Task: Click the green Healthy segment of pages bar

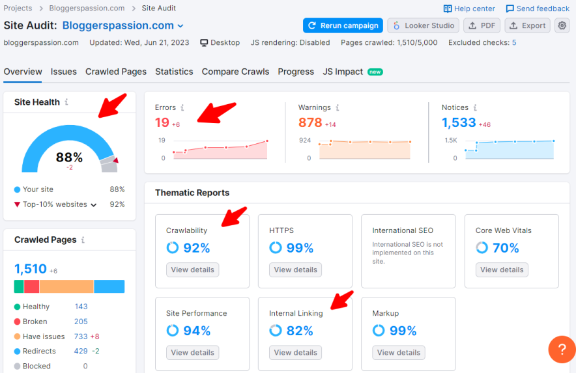Action: click(x=19, y=286)
